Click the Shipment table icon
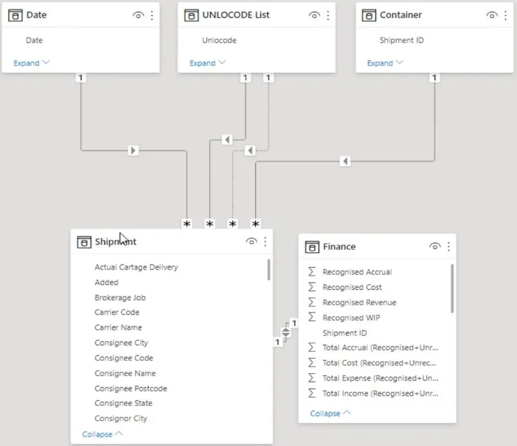 [84, 242]
